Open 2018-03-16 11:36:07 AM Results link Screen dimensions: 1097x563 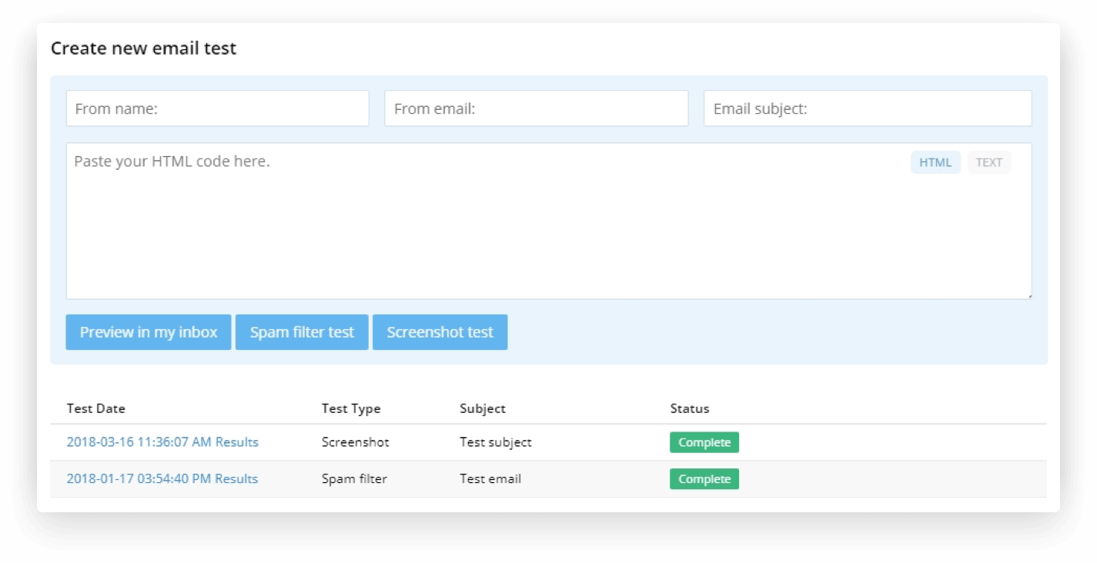tap(162, 442)
